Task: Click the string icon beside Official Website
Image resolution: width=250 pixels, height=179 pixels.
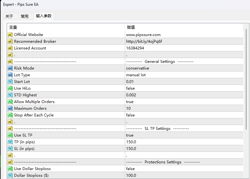Action: coord(10,35)
